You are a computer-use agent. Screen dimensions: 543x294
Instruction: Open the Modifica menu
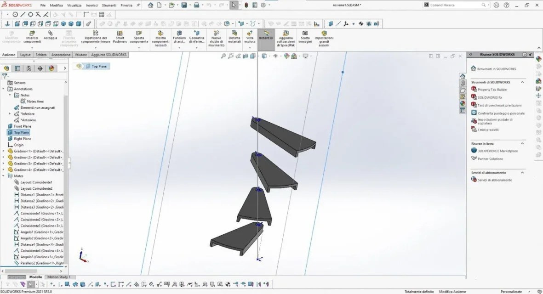point(57,5)
